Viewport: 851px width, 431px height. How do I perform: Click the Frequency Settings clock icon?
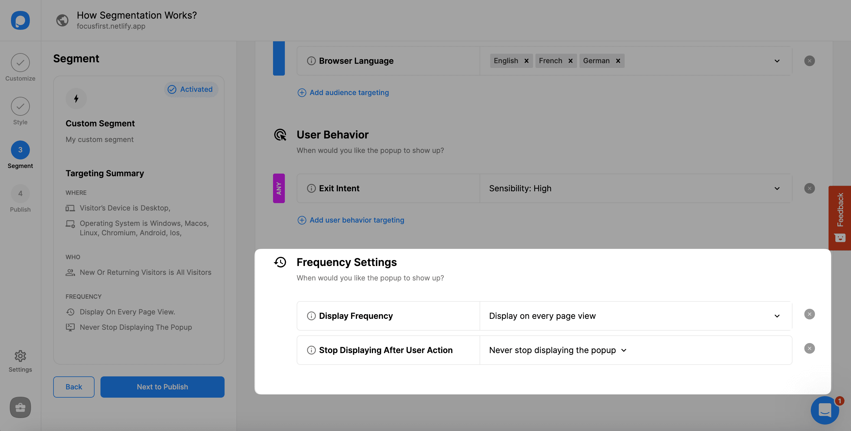tap(280, 262)
